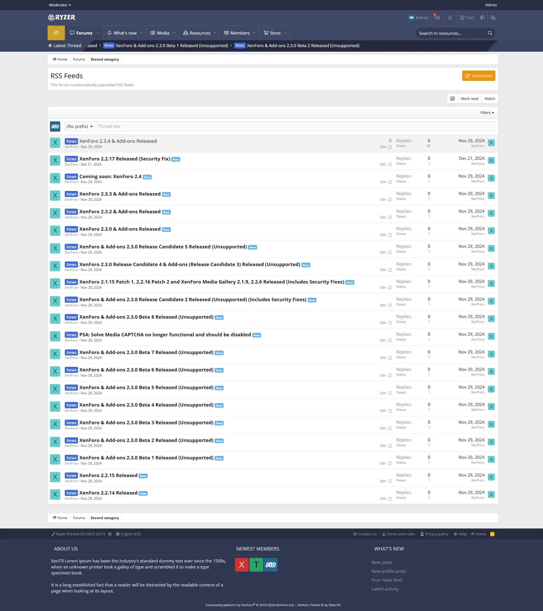This screenshot has width=543, height=611.
Task: Open the Resources tab
Action: (197, 33)
